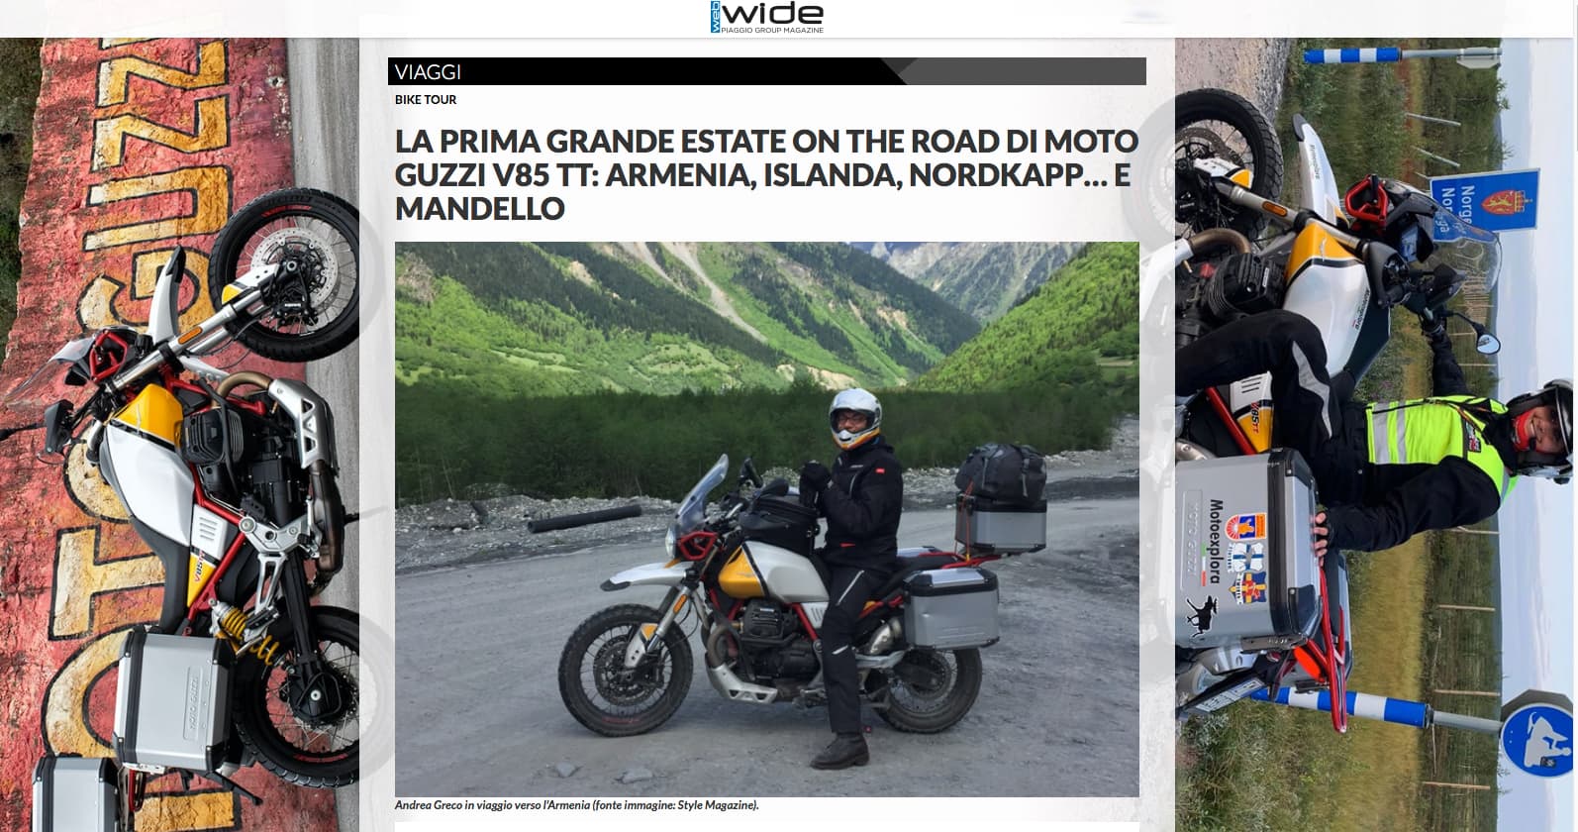Image resolution: width=1578 pixels, height=832 pixels.
Task: Click the Wide magazine logo
Action: coord(767,17)
